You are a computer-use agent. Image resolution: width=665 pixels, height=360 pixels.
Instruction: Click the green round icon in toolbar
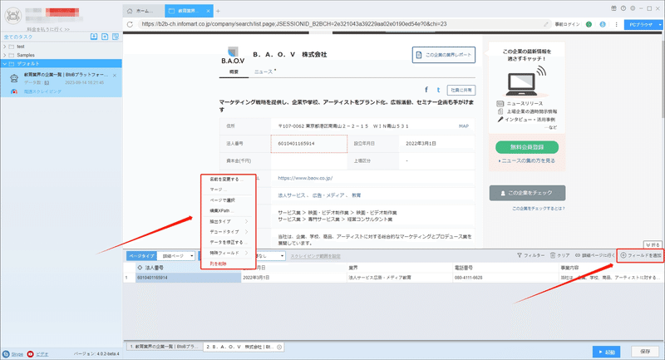click(x=589, y=25)
